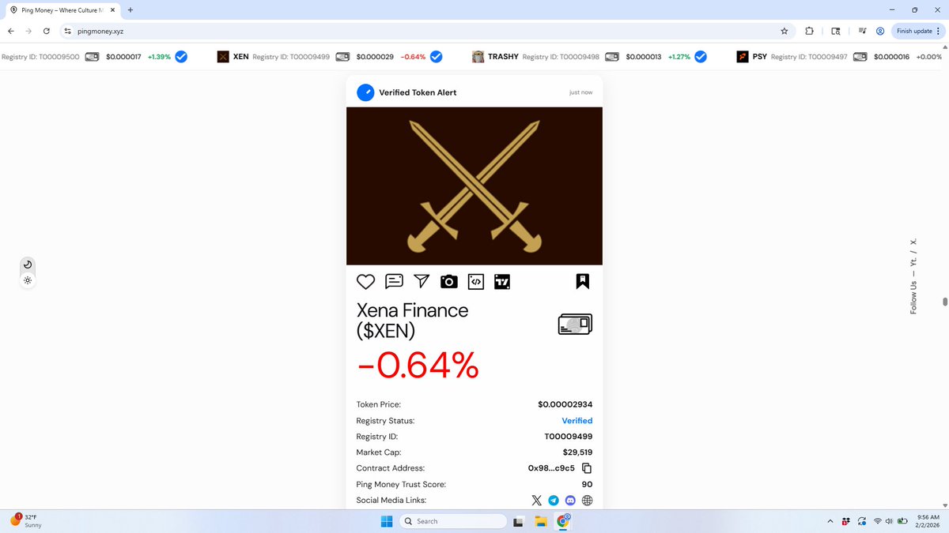Click registry card icon beside T00009499 in ticker

pyautogui.click(x=343, y=57)
